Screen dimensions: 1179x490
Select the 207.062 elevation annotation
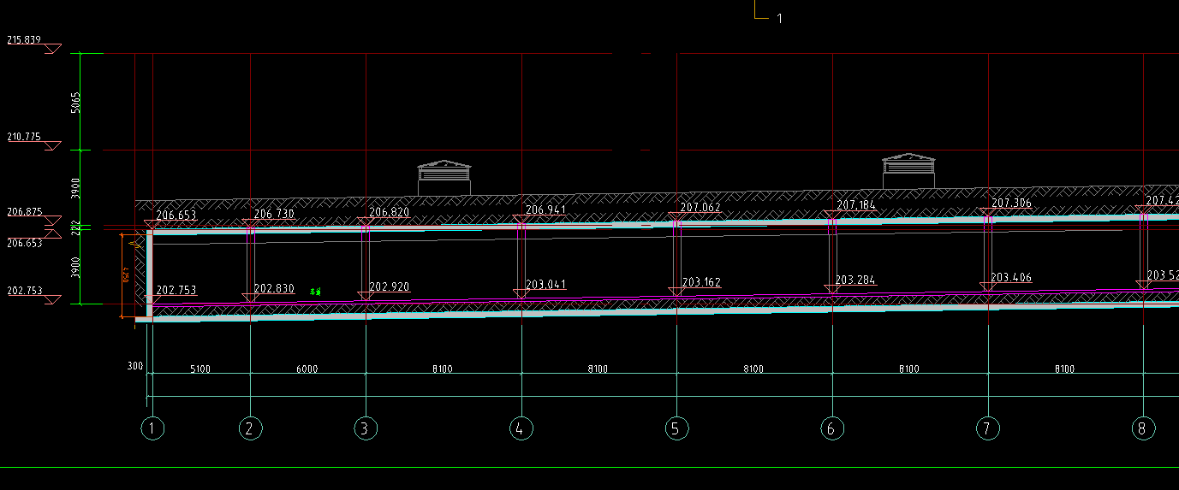(700, 207)
